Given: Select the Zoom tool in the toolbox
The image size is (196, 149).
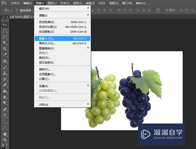Looking at the screenshot, I should [5, 140].
